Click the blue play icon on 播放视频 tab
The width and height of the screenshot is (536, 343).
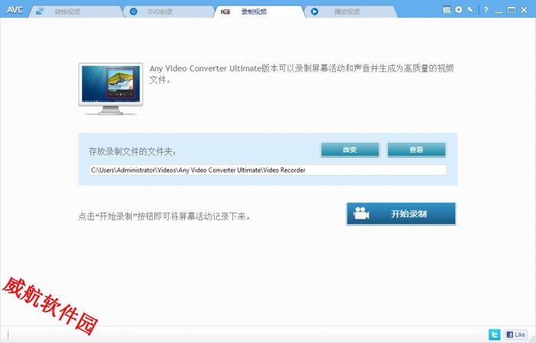pyautogui.click(x=314, y=12)
